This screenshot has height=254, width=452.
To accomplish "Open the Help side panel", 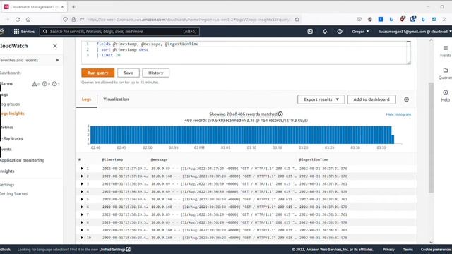I will pos(446,96).
